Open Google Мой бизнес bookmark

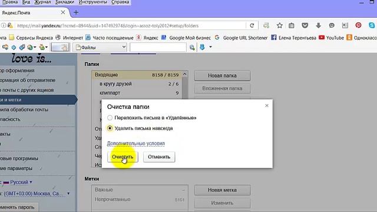(186, 38)
